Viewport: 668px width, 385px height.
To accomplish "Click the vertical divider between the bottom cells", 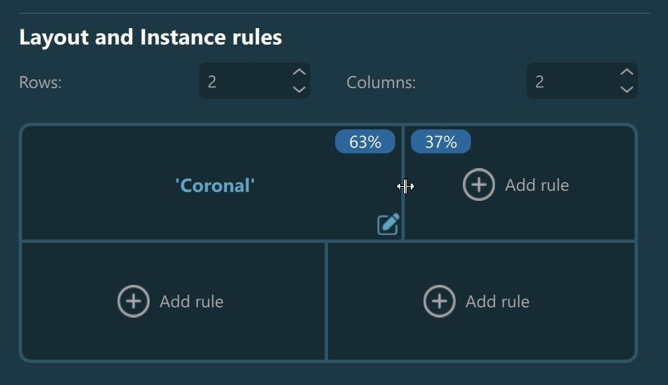I will pyautogui.click(x=326, y=302).
